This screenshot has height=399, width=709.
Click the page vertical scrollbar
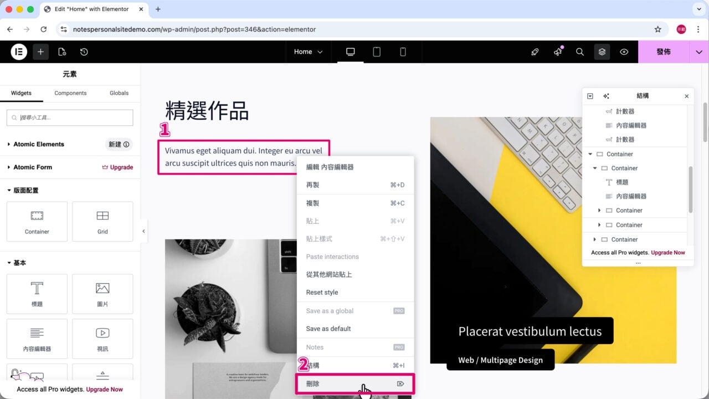(x=705, y=122)
